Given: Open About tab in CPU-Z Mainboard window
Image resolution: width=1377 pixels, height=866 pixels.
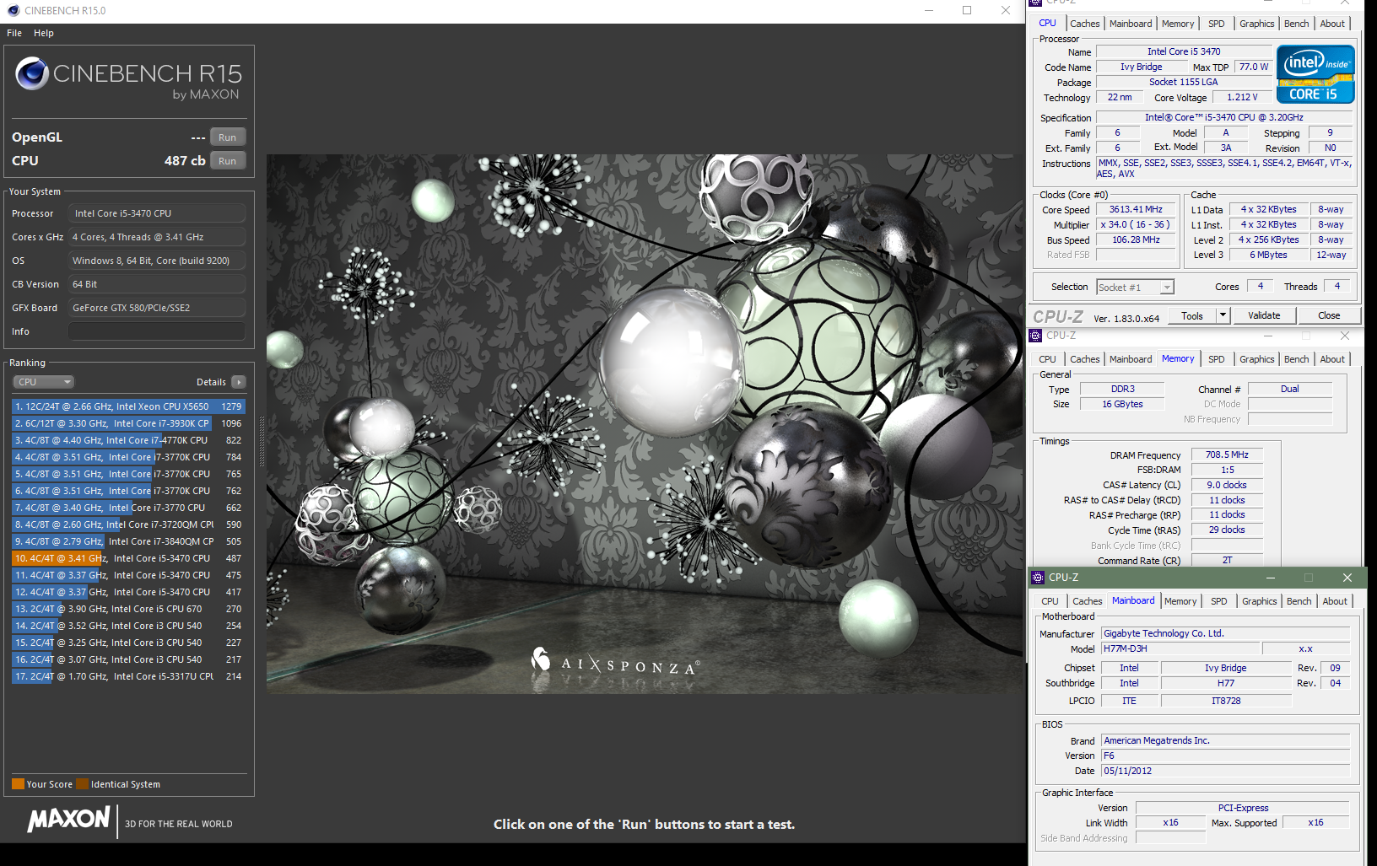Looking at the screenshot, I should click(x=1335, y=601).
